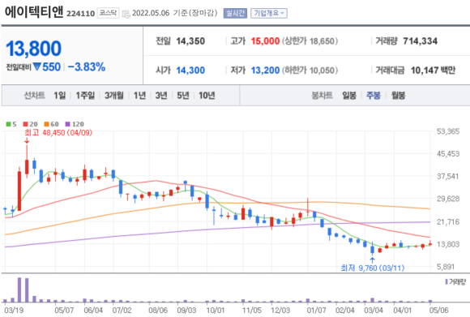Image resolution: width=470 pixels, height=317 pixels.
Task: Click the upper limit text 상한가 18,650
Action: click(x=310, y=41)
